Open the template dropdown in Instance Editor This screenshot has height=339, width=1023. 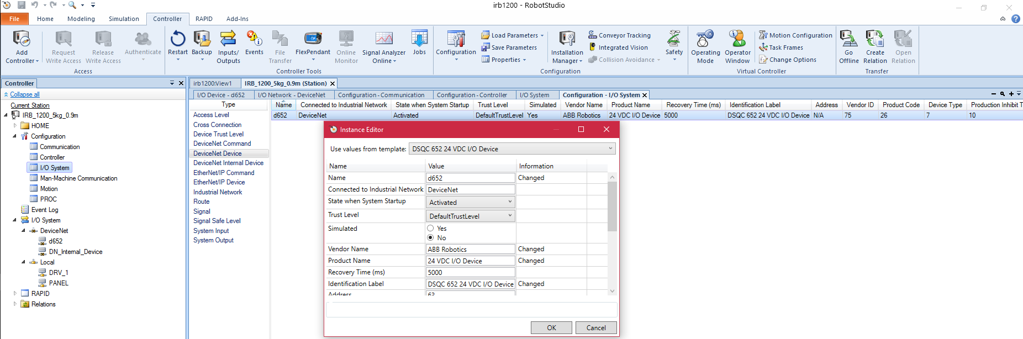click(x=512, y=149)
